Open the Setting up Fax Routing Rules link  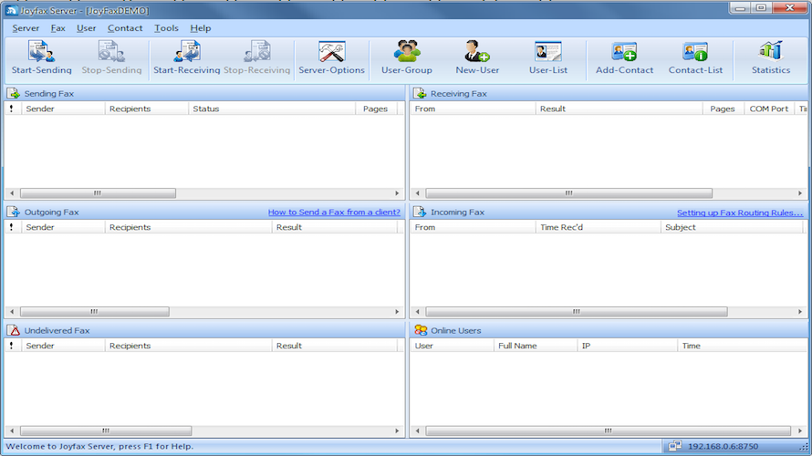tap(740, 212)
